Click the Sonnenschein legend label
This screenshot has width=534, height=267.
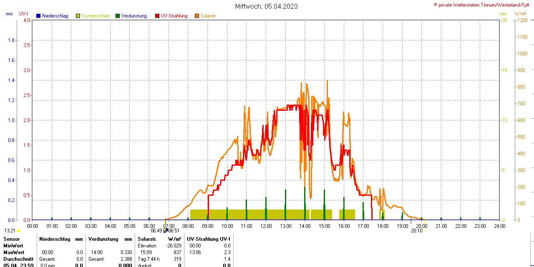coord(96,16)
